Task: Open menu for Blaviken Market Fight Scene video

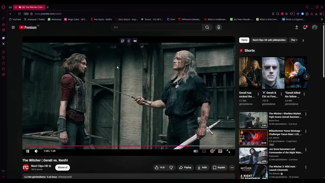Action: 306,114
